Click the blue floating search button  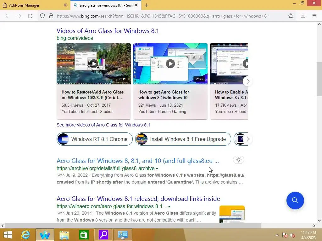295,201
